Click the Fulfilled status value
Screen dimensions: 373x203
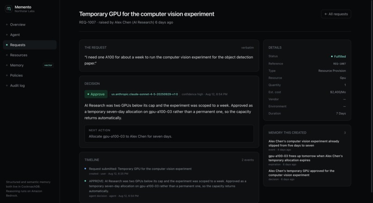point(338,57)
